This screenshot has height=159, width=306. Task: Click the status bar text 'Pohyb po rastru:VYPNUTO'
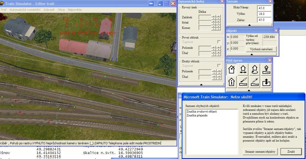pyautogui.click(x=27, y=143)
